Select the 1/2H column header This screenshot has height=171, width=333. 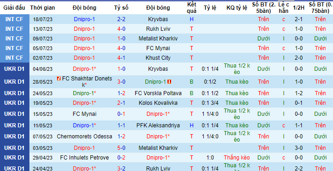point(299,8)
